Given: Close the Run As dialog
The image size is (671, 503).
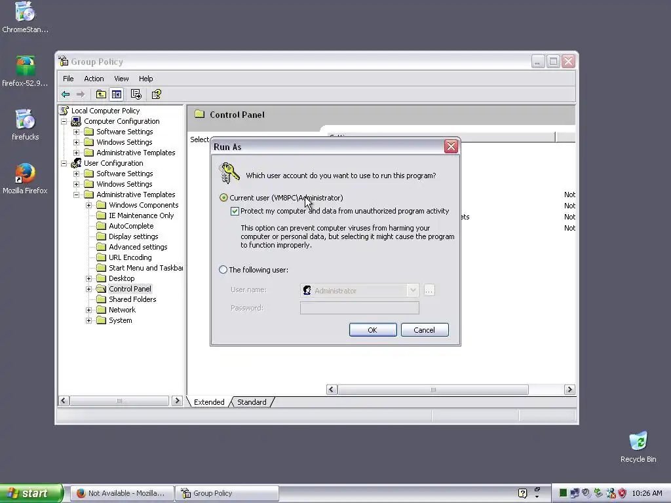Looking at the screenshot, I should pos(451,147).
